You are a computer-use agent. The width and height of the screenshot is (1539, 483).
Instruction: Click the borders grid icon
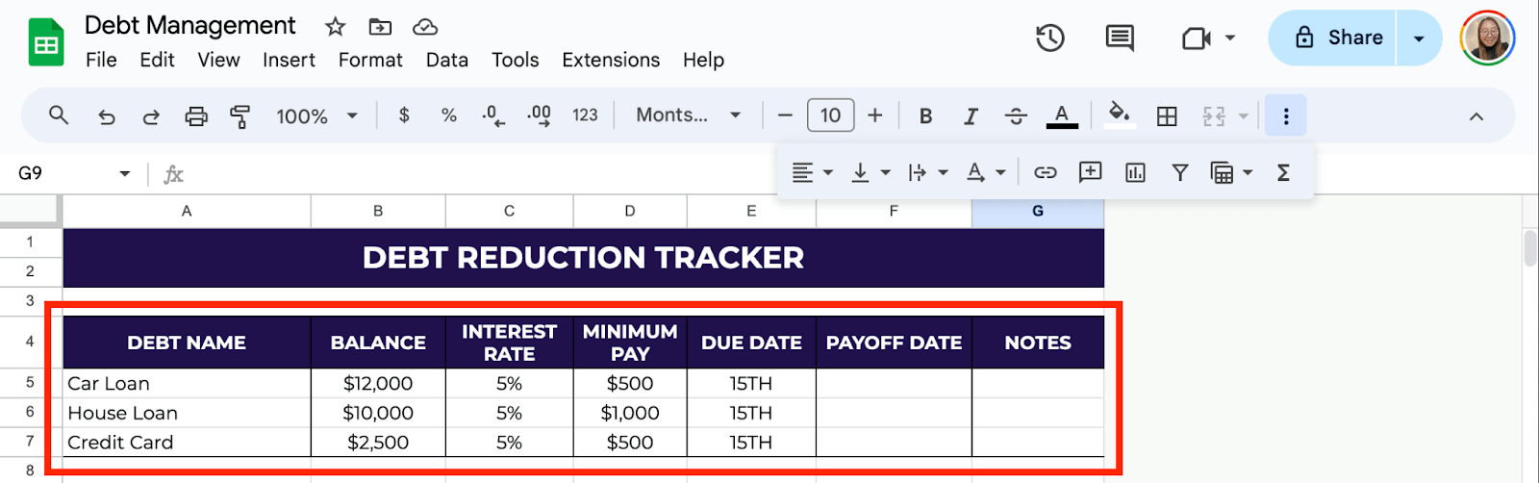pos(1167,116)
